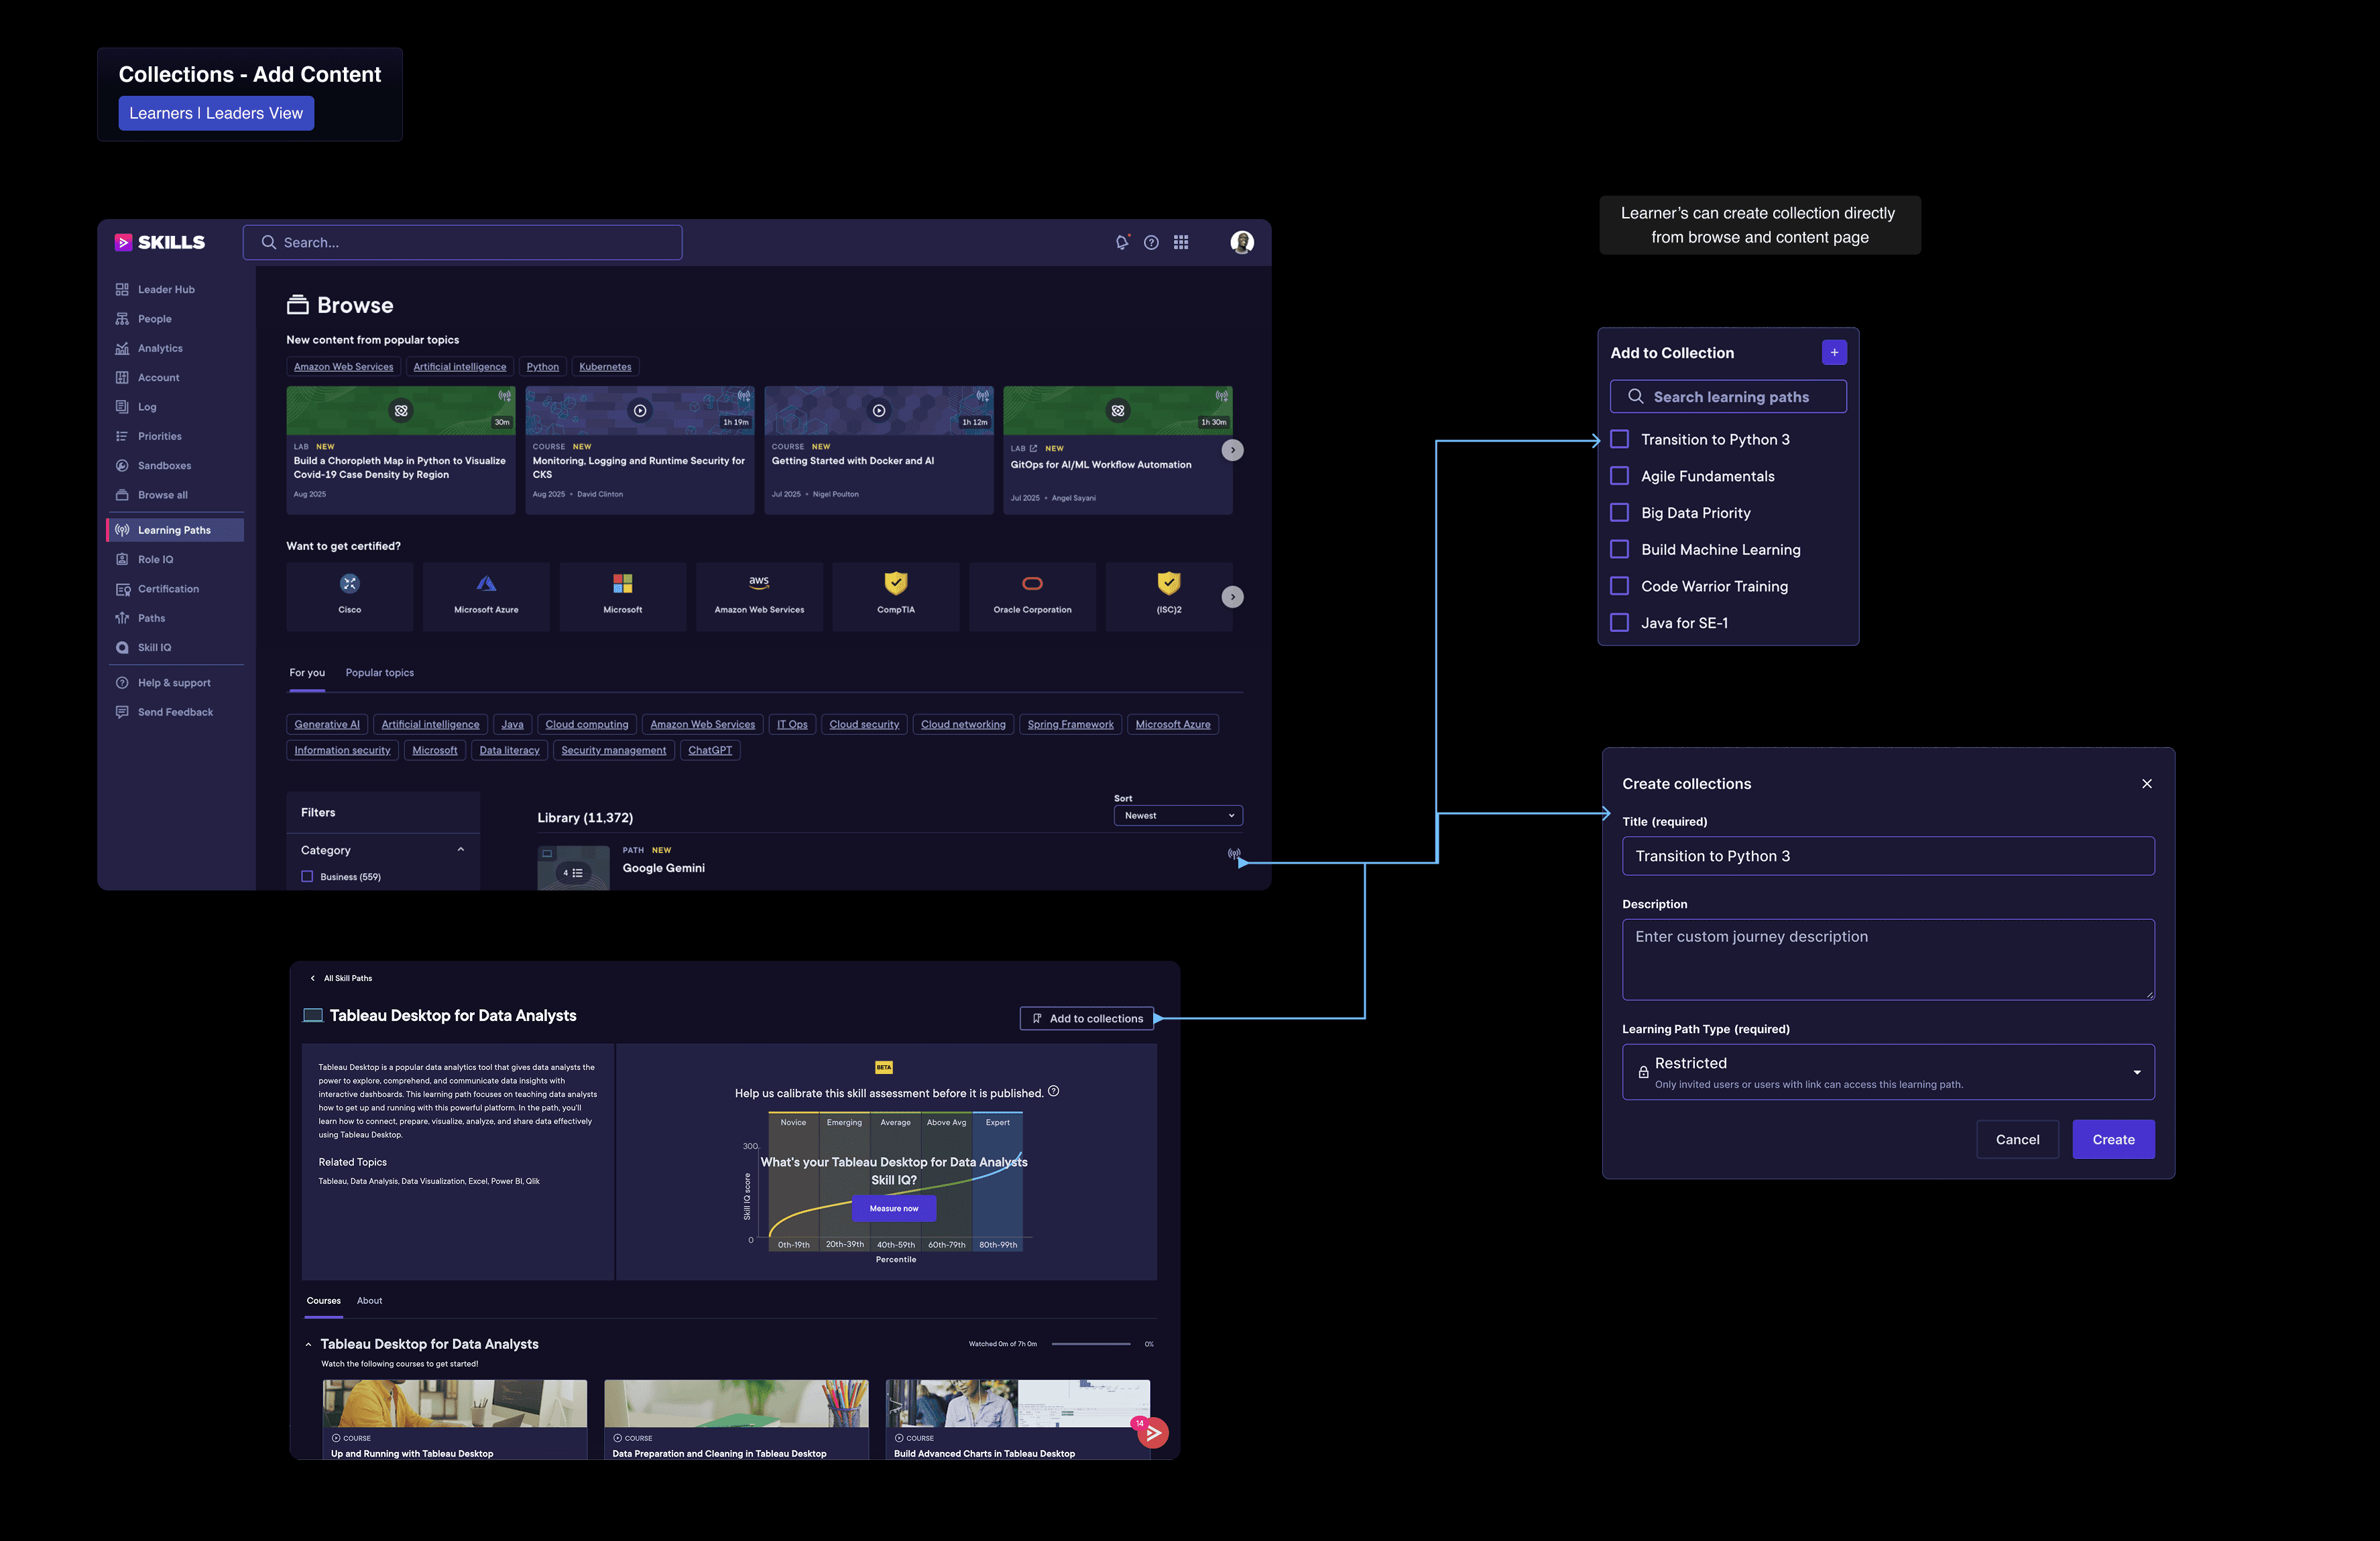
Task: Check the Business (559) category filter
Action: point(307,876)
